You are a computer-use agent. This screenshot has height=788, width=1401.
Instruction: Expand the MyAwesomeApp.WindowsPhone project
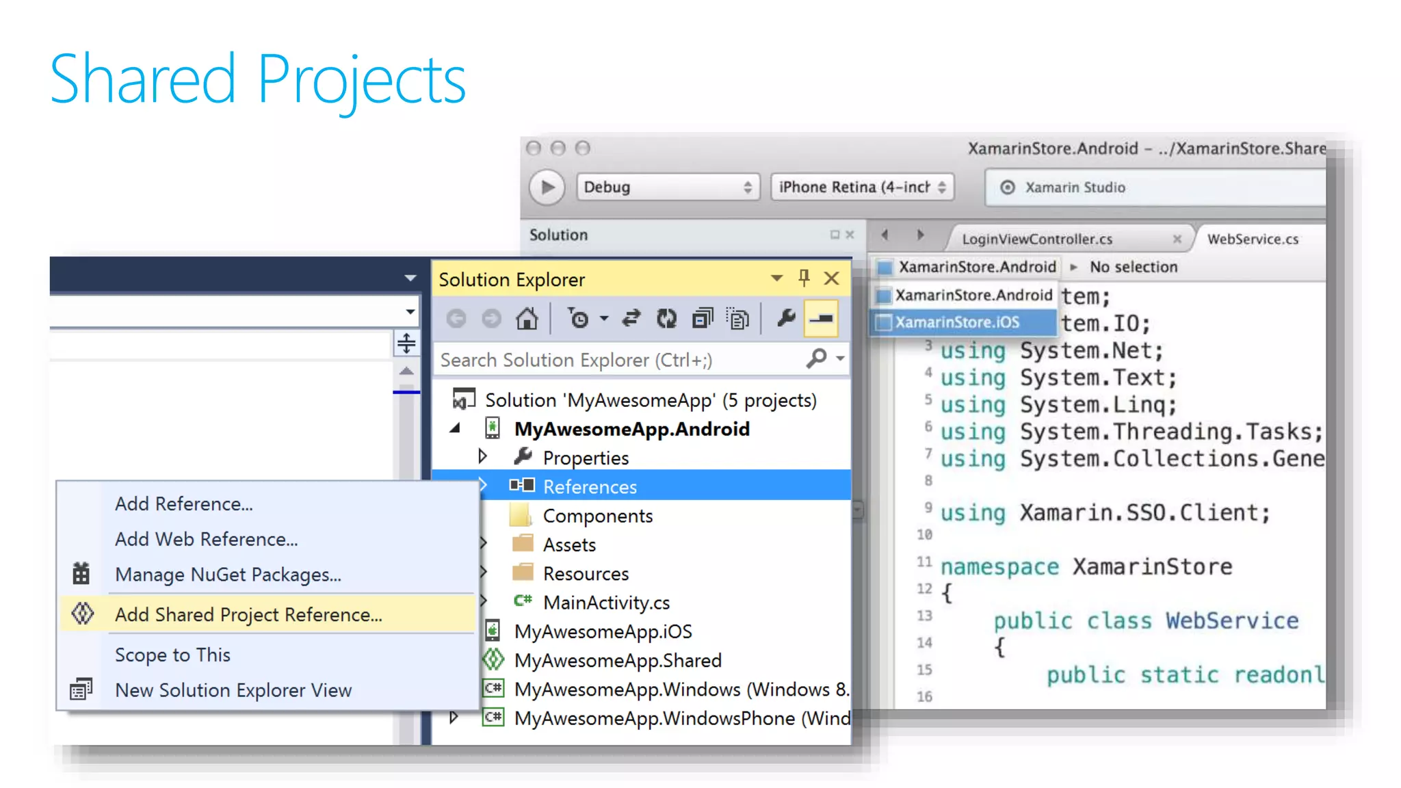coord(453,717)
